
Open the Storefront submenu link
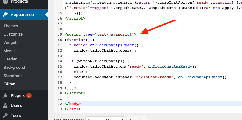(x=13, y=76)
